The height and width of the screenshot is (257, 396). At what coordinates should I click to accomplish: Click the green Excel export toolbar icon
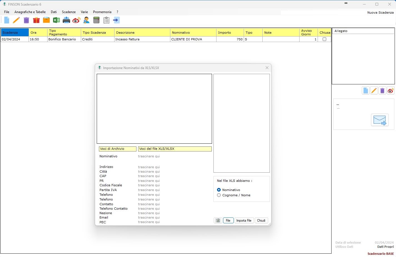[x=56, y=20]
